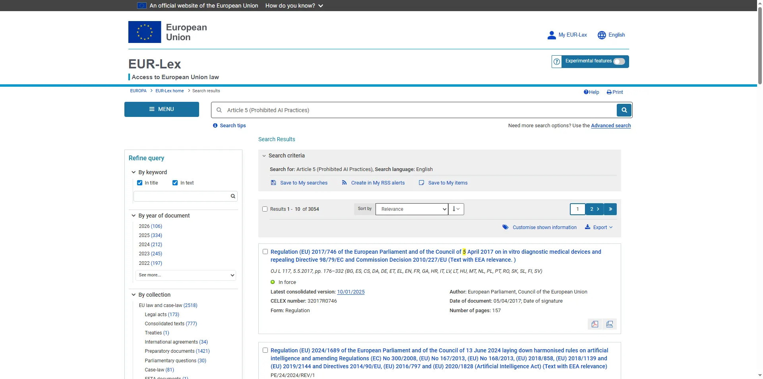Screen dimensions: 763x379
Task: Collapse the By keyword section
Action: coord(149,172)
